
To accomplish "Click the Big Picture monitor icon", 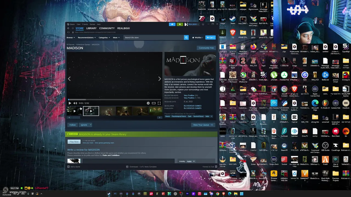I will click(x=203, y=24).
